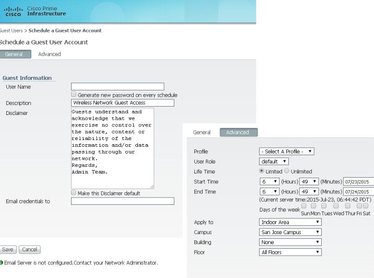The image size is (374, 278).
Task: Click inside the Disclaimer text area
Action: (x=113, y=148)
